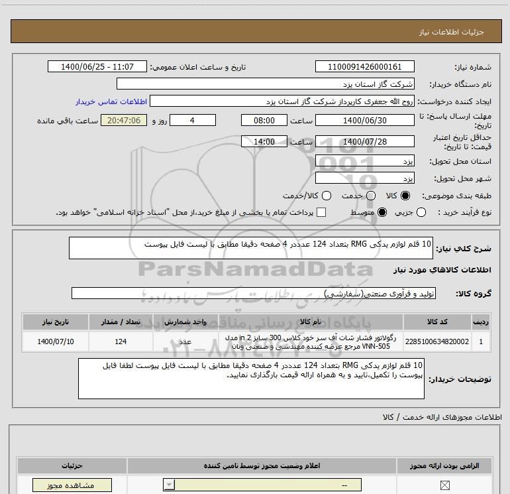The image size is (510, 494).
Task: Click the need number field 1100091426000161
Action: pos(364,66)
